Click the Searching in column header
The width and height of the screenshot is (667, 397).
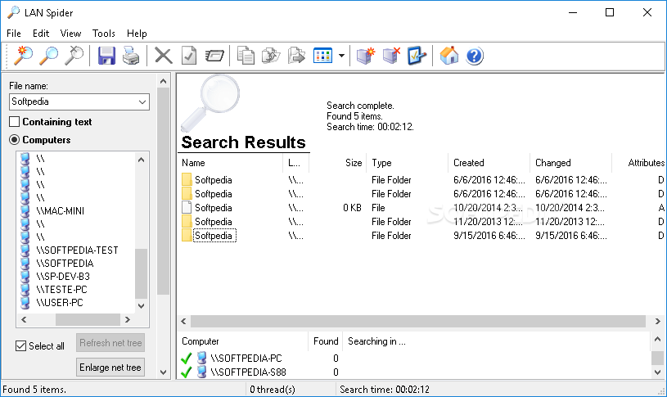click(497, 341)
